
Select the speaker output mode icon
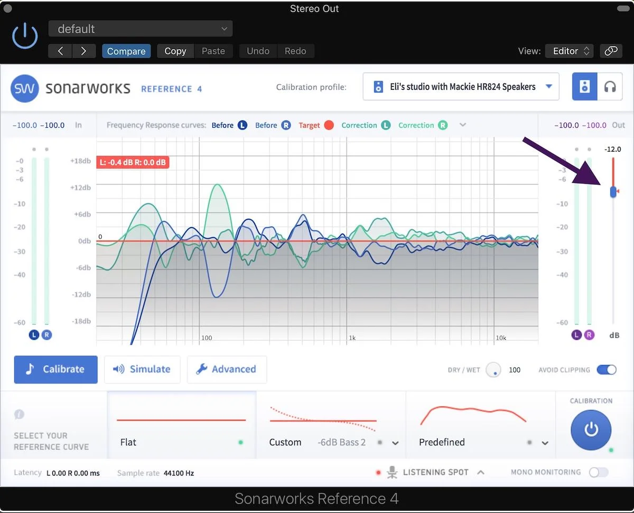pos(584,87)
